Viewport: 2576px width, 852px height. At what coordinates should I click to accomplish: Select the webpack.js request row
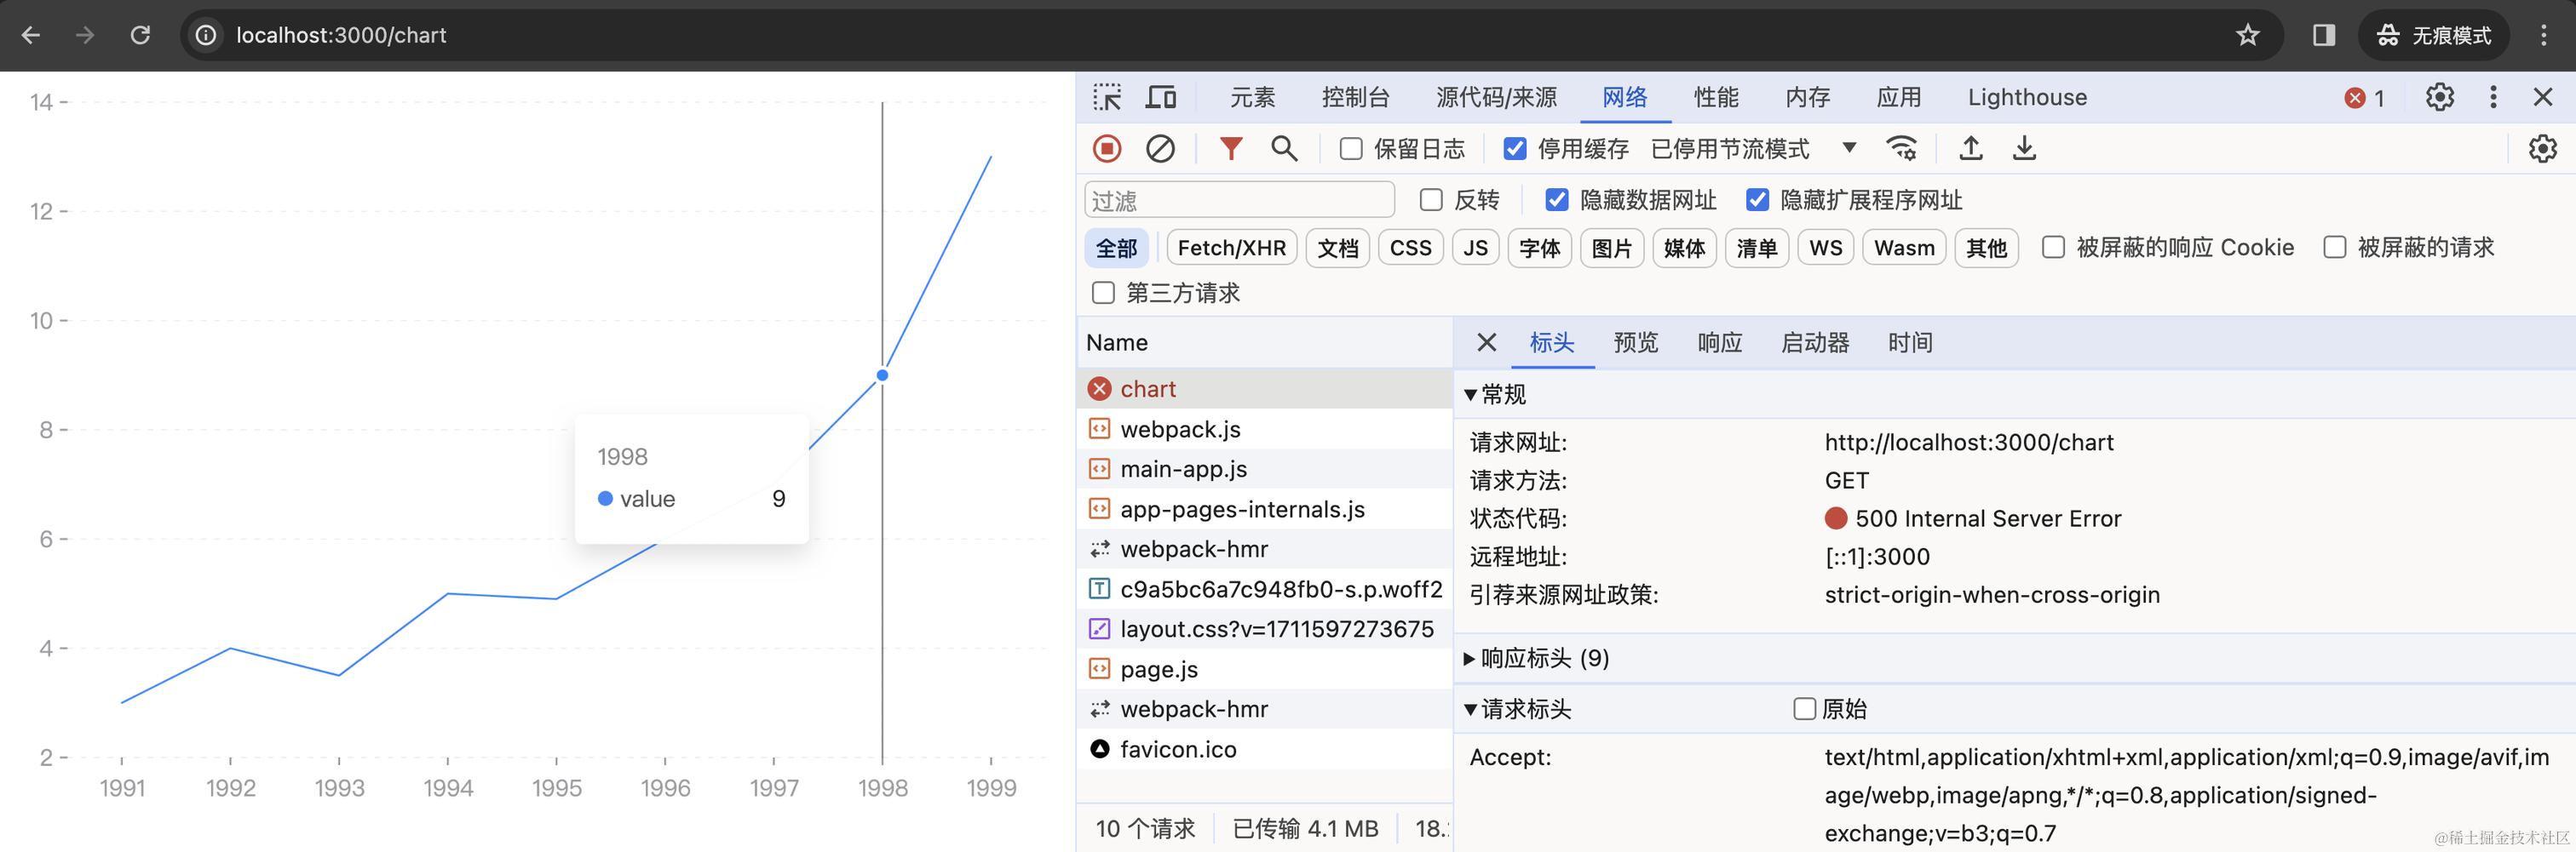pyautogui.click(x=1264, y=428)
